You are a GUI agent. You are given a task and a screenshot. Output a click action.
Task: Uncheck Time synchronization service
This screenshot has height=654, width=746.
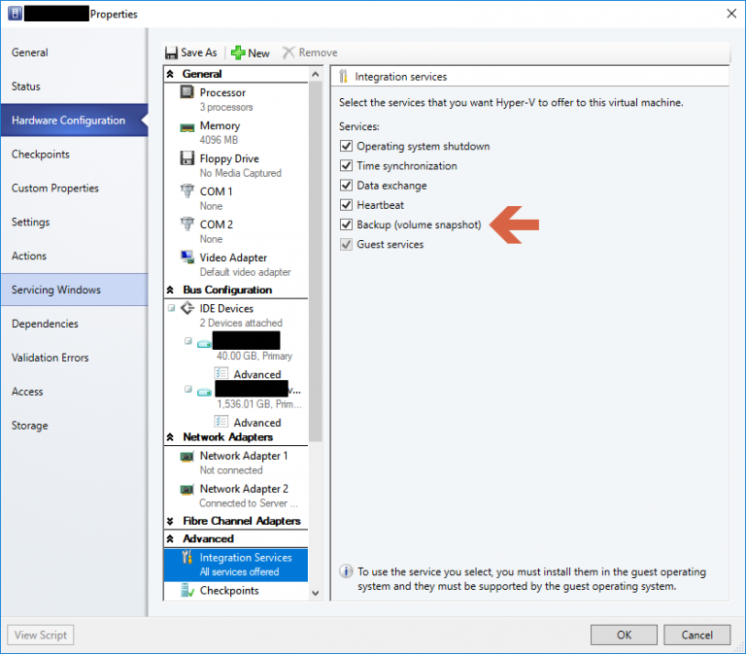[346, 165]
